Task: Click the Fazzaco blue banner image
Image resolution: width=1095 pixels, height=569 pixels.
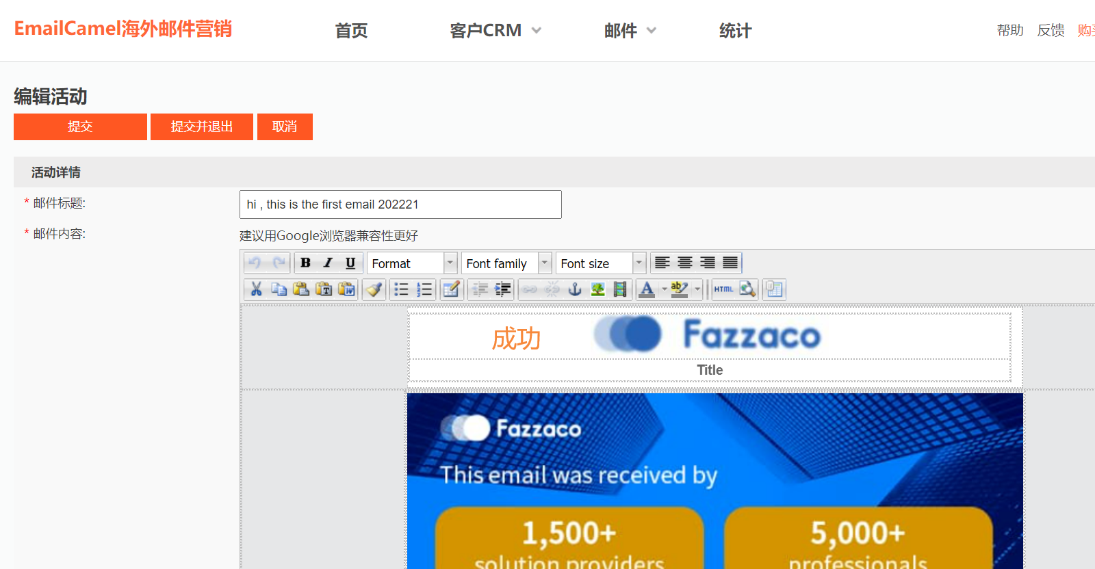Action: click(715, 481)
